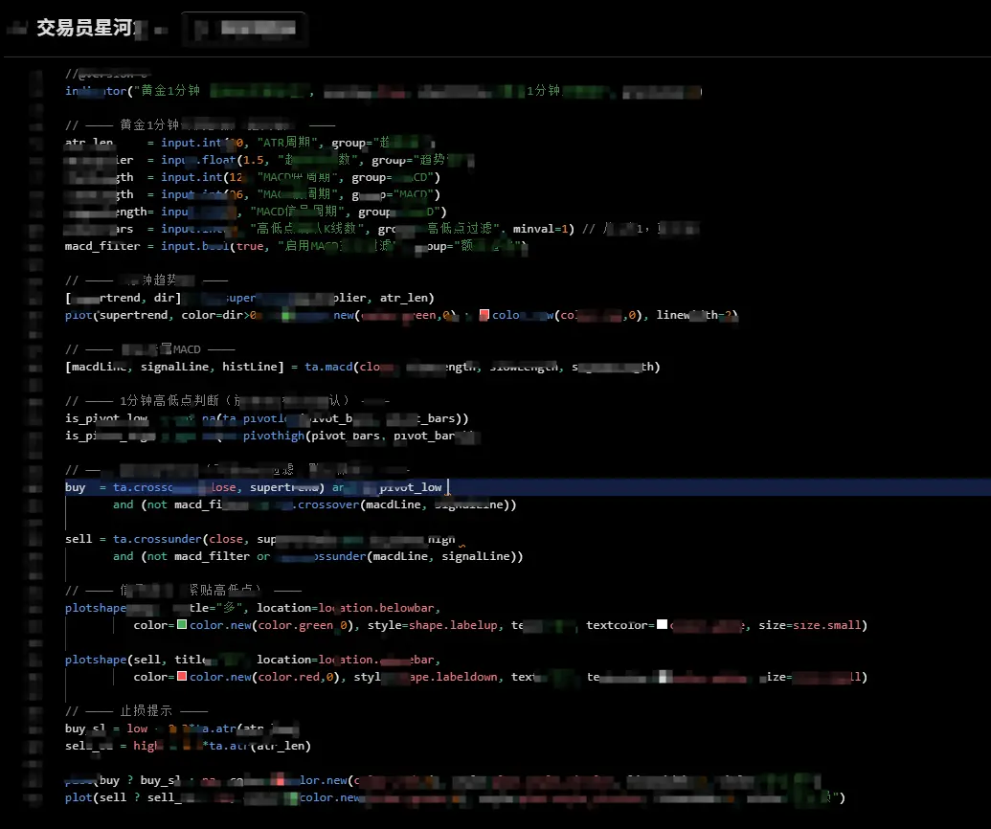
Task: Click "黄金1分钟" in the indicator line
Action: [x=170, y=91]
